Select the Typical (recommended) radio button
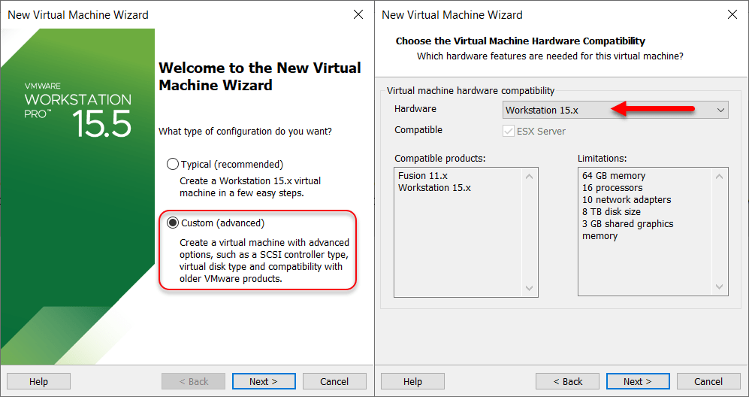 point(173,164)
